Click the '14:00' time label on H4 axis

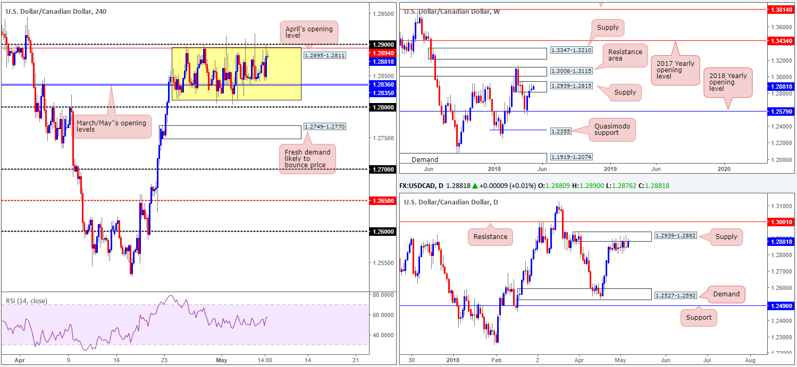click(x=266, y=360)
